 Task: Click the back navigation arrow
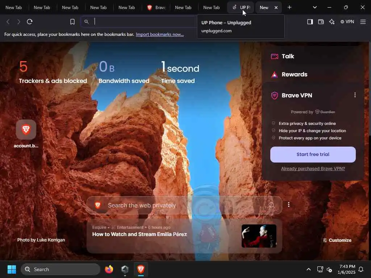point(8,22)
